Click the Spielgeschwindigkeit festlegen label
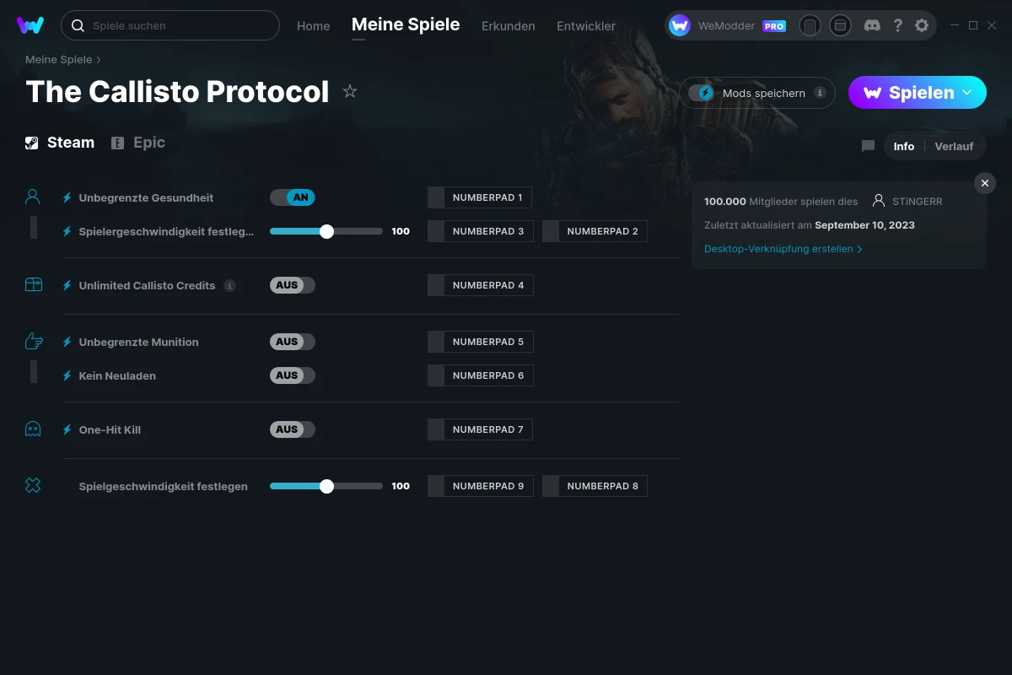This screenshot has width=1012, height=675. [x=164, y=486]
